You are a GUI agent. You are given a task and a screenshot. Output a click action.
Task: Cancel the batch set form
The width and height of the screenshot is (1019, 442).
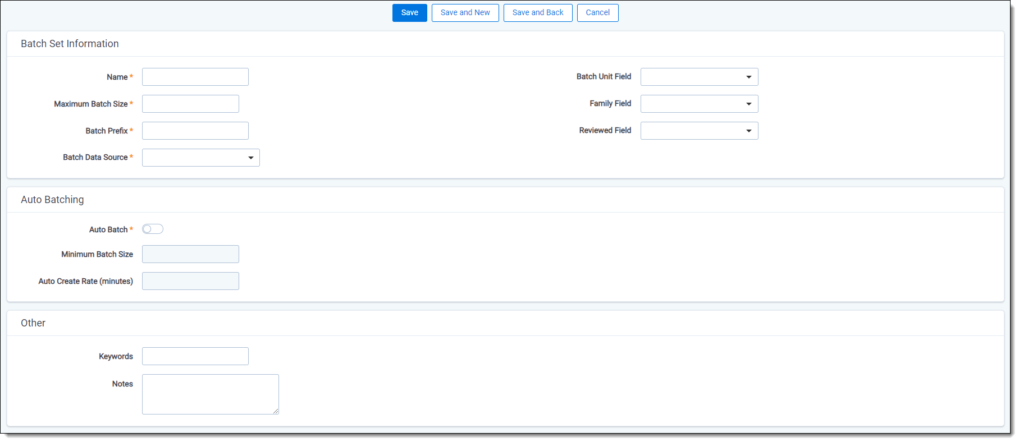(x=597, y=13)
